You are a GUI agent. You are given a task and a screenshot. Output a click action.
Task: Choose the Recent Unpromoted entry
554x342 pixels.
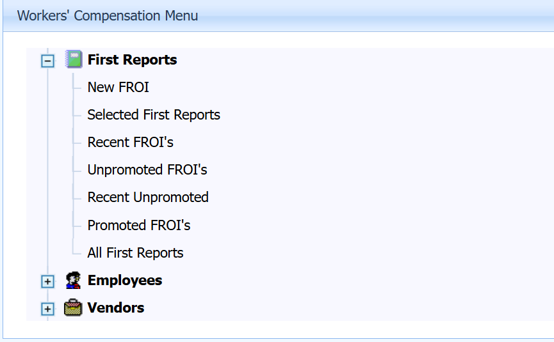(x=148, y=198)
